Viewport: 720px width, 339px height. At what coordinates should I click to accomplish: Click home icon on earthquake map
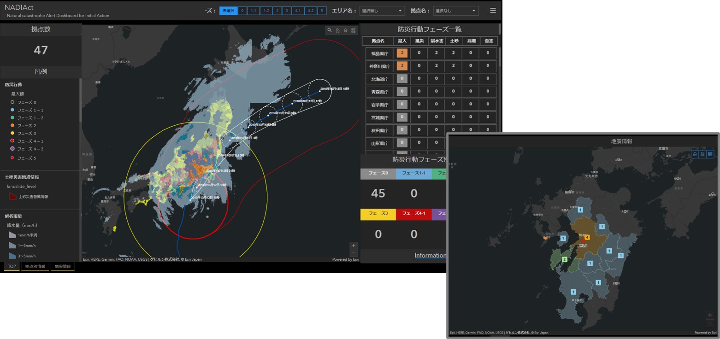click(695, 154)
